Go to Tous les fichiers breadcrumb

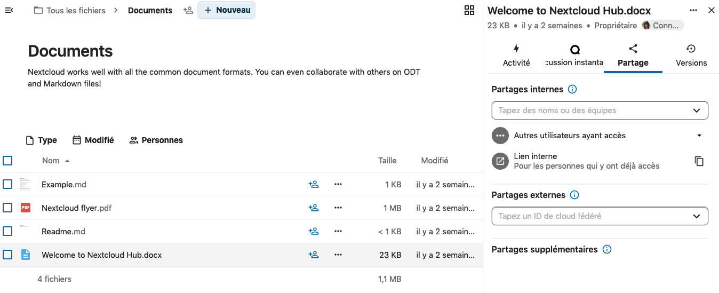pyautogui.click(x=69, y=11)
